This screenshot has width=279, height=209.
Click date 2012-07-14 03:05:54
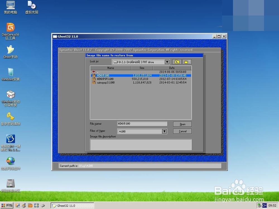173,79
